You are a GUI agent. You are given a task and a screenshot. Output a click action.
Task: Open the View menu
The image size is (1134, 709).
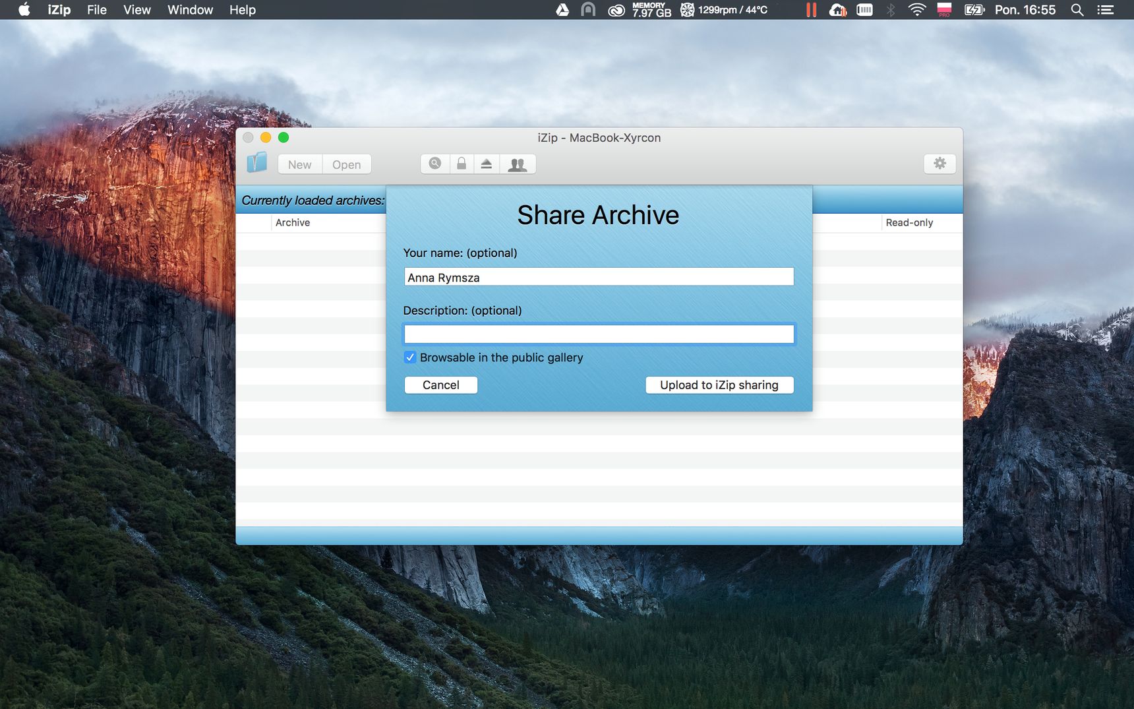pos(137,10)
